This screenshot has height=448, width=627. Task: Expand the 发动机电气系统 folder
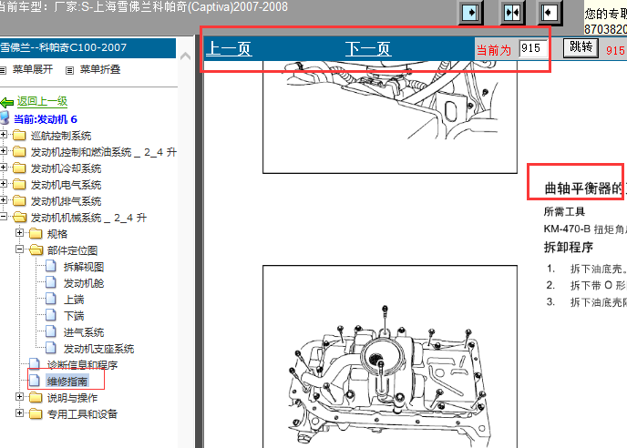[x=4, y=184]
